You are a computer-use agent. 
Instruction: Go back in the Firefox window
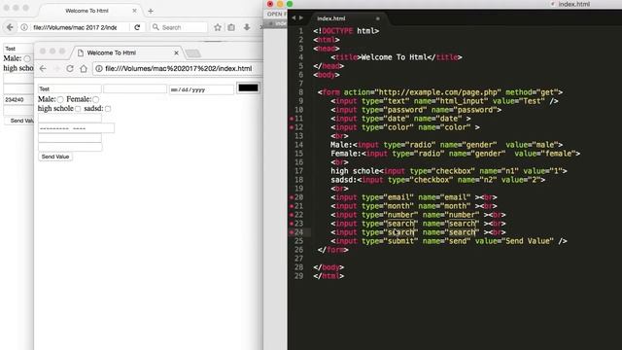[x=10, y=27]
